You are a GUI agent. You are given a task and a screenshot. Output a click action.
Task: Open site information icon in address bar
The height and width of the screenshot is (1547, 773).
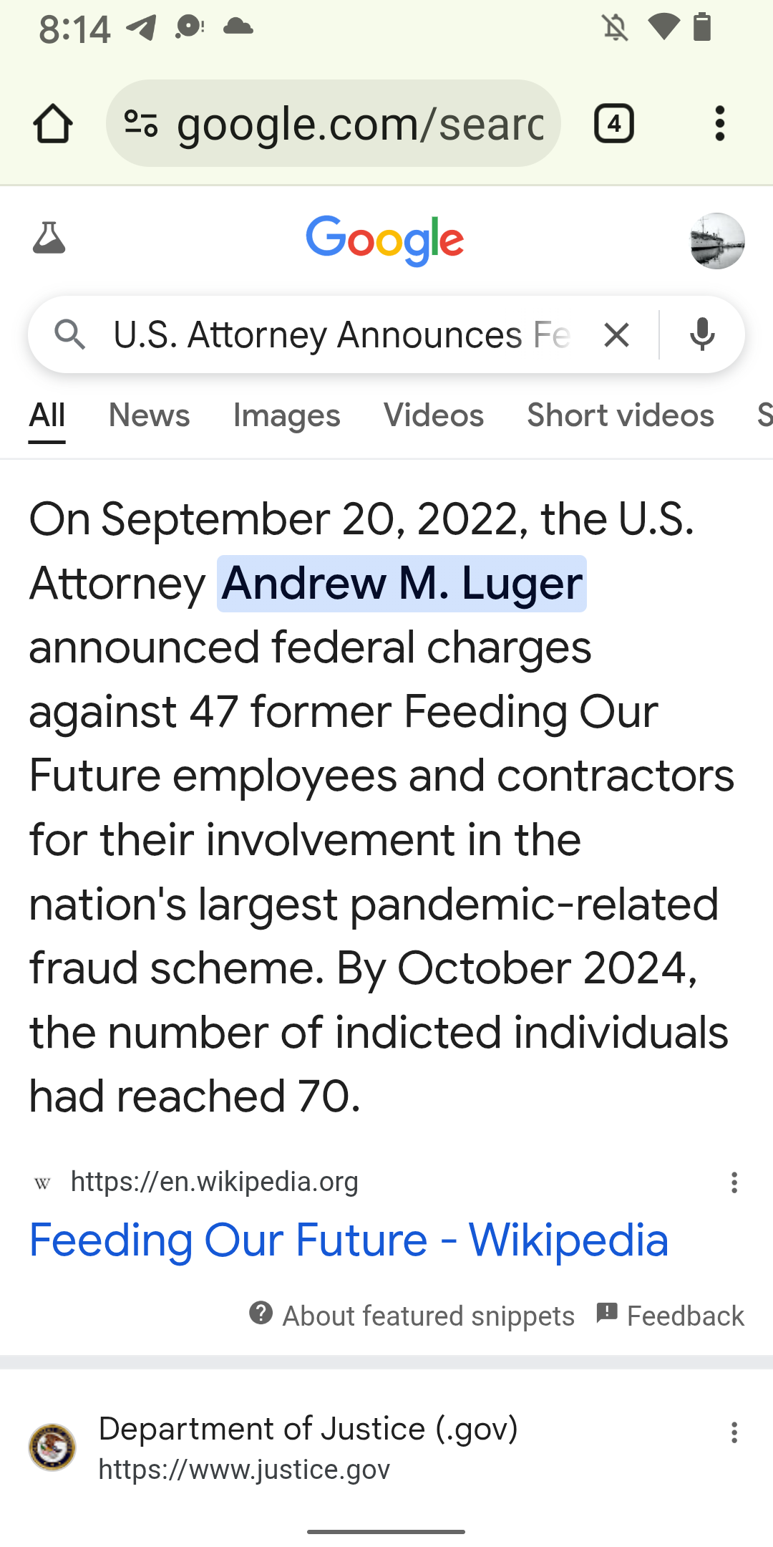(141, 124)
